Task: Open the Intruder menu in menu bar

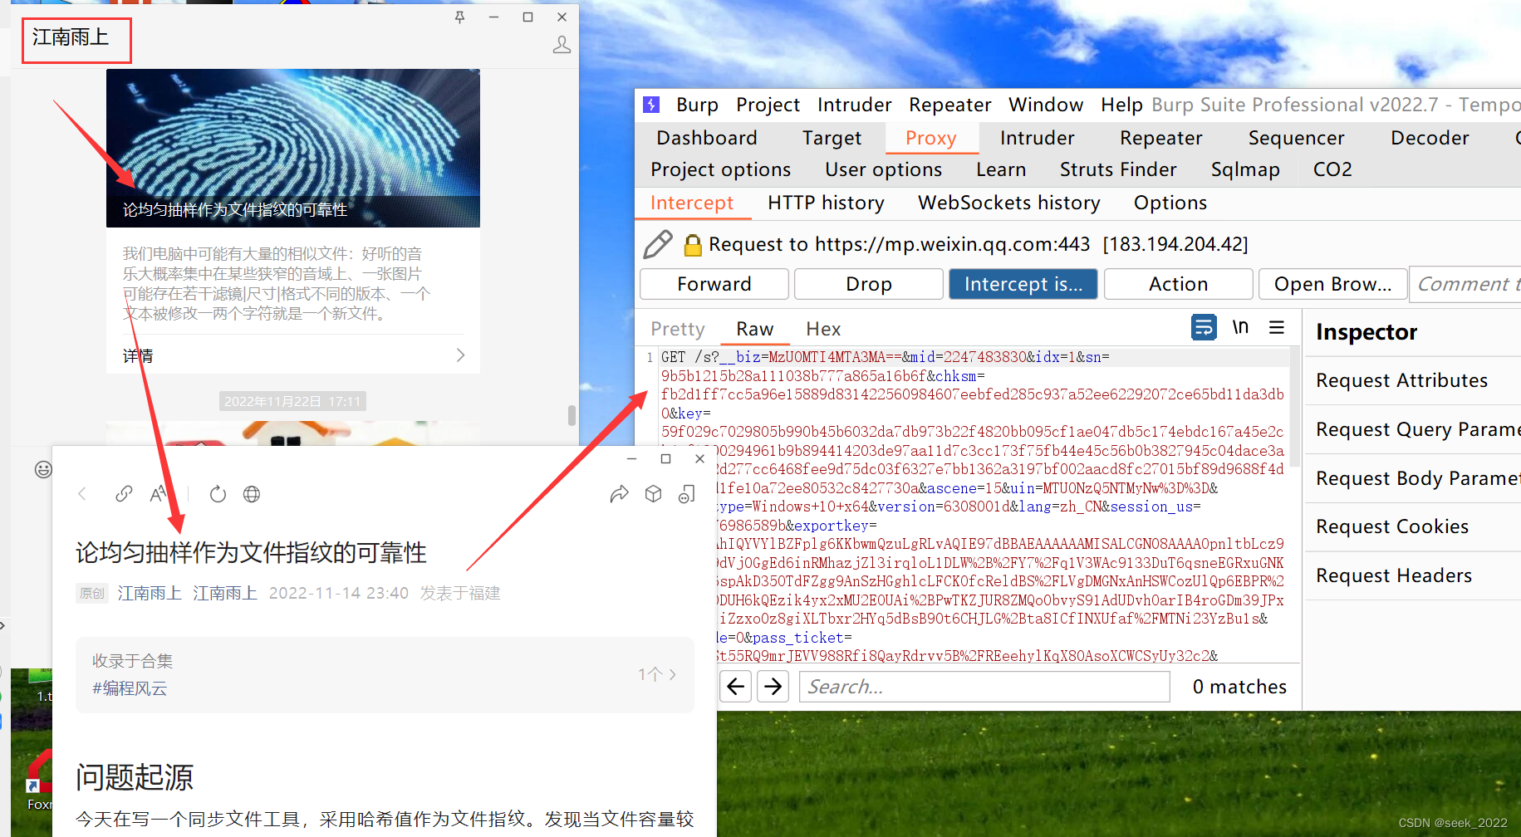Action: point(854,105)
